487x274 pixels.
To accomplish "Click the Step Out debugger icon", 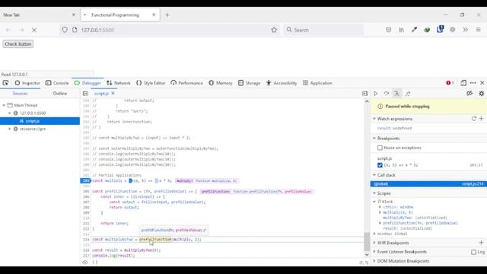I will click(408, 94).
